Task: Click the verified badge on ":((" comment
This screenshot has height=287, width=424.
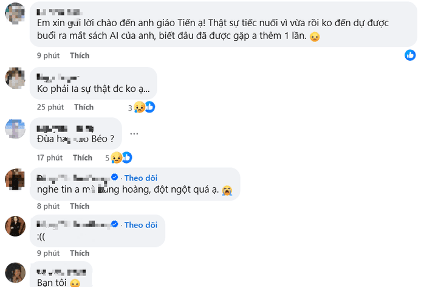Action: pyautogui.click(x=114, y=225)
